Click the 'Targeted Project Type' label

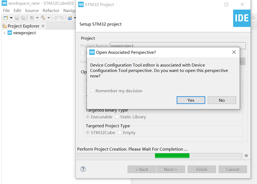[108, 126]
